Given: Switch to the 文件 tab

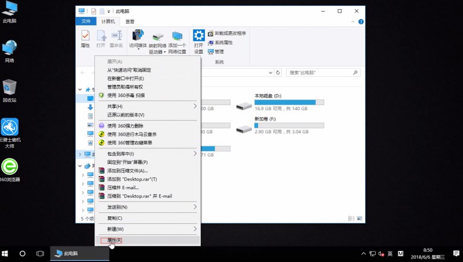Looking at the screenshot, I should point(86,21).
